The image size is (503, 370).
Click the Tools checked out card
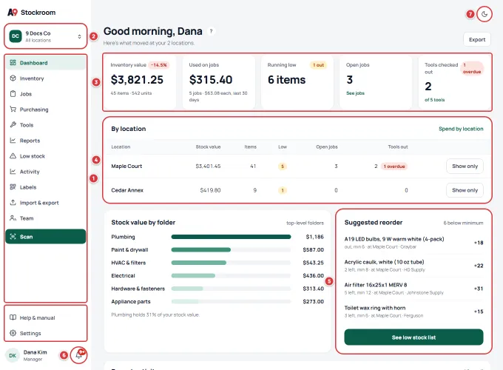click(x=455, y=82)
